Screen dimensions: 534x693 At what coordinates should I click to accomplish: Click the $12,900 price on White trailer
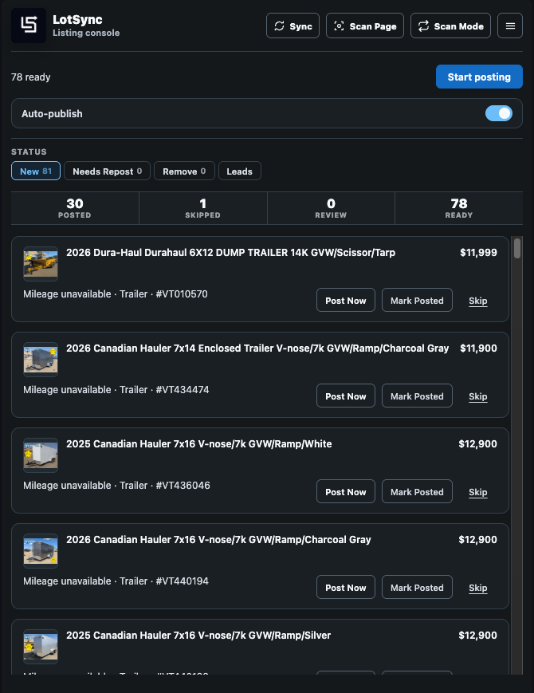pyautogui.click(x=478, y=443)
